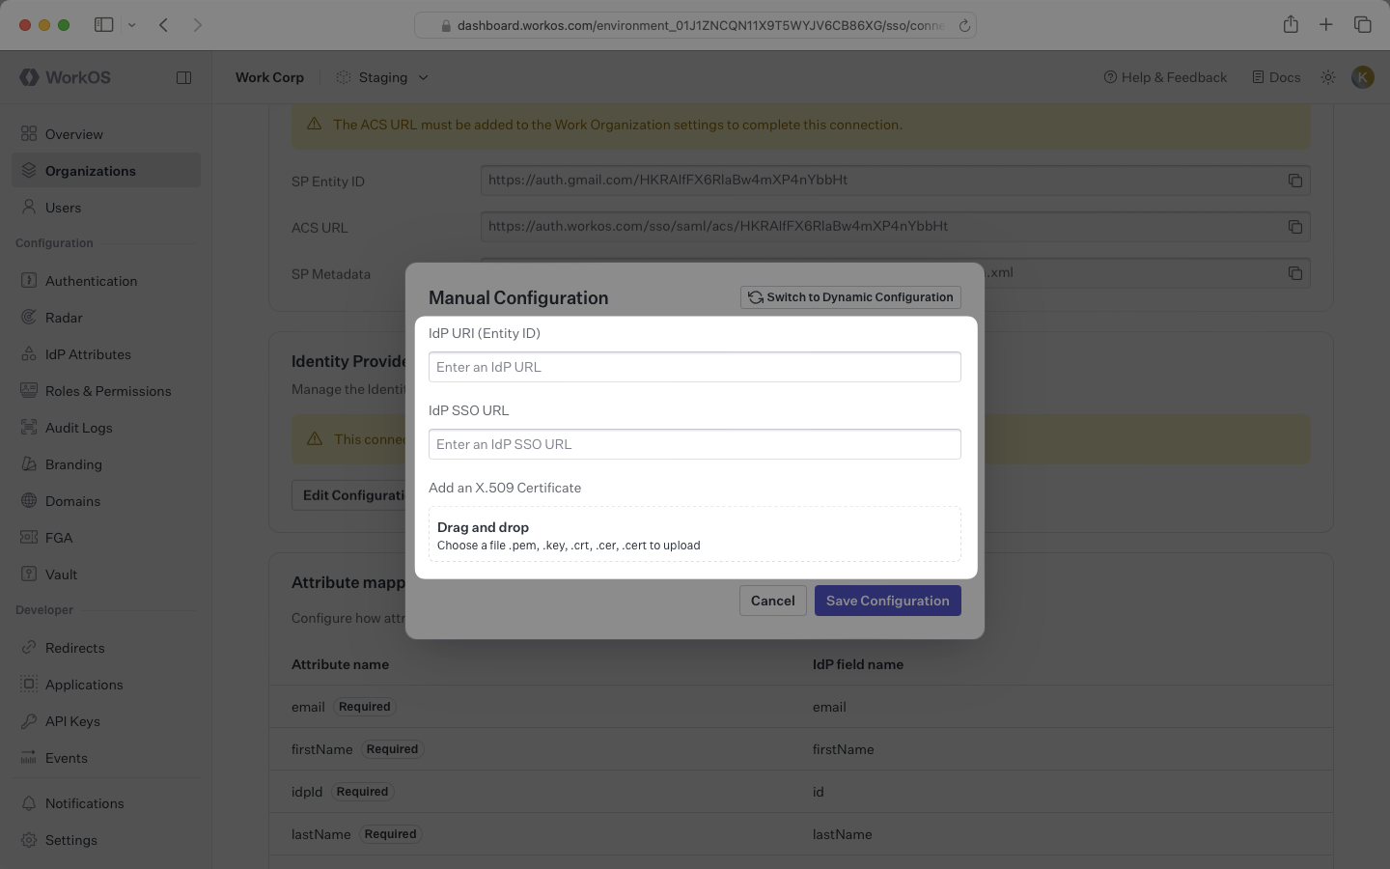Toggle the light/dark theme icon
Image resolution: width=1390 pixels, height=869 pixels.
pos(1328,77)
